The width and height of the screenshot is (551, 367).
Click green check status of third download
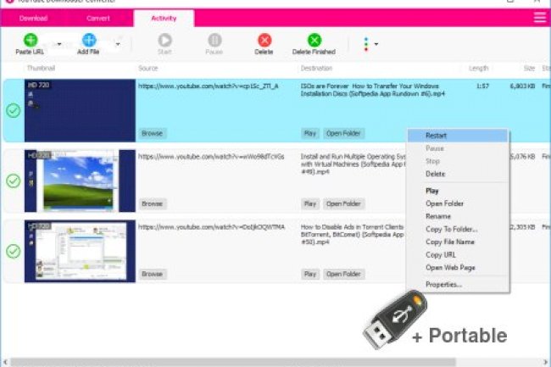[x=13, y=251]
